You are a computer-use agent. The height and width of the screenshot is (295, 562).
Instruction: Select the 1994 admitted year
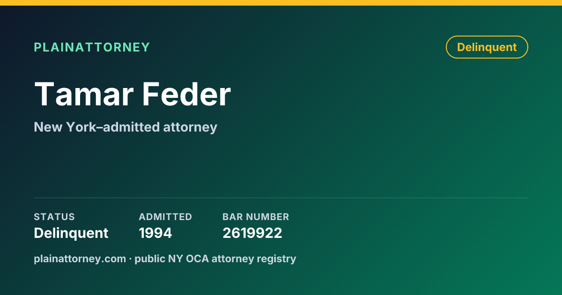(x=155, y=233)
